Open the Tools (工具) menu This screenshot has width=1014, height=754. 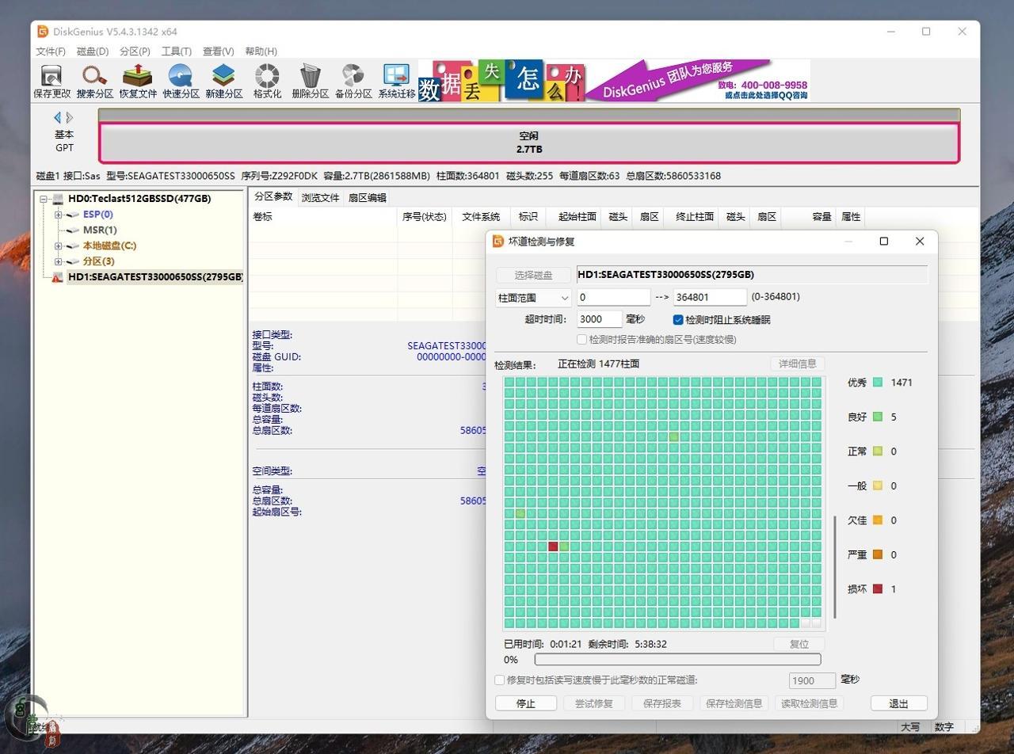pyautogui.click(x=176, y=51)
